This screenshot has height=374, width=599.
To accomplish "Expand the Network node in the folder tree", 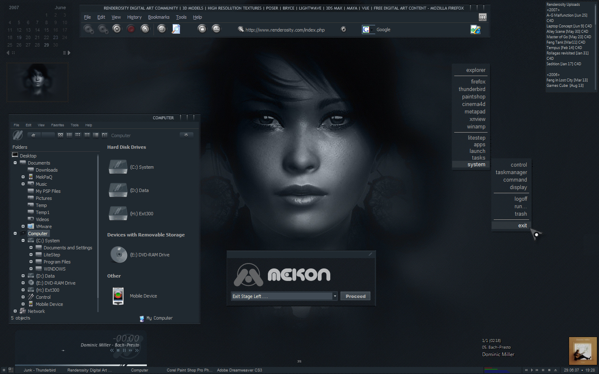I will coord(15,311).
